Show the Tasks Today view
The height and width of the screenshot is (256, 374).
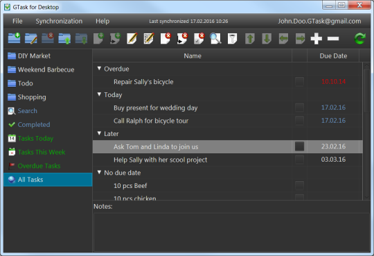[x=48, y=138]
